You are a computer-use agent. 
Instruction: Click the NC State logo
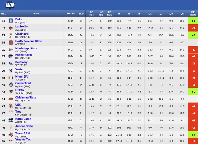point(11,43)
